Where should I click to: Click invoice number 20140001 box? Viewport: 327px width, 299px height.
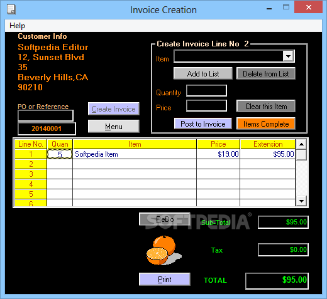(x=47, y=129)
